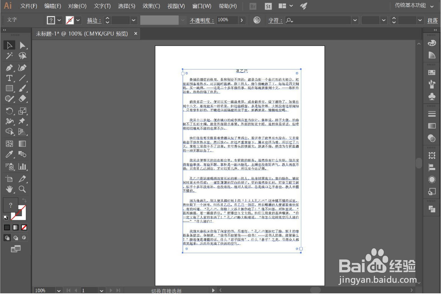Open the 文件(F) menu
The image size is (441, 295).
[x=29, y=6]
